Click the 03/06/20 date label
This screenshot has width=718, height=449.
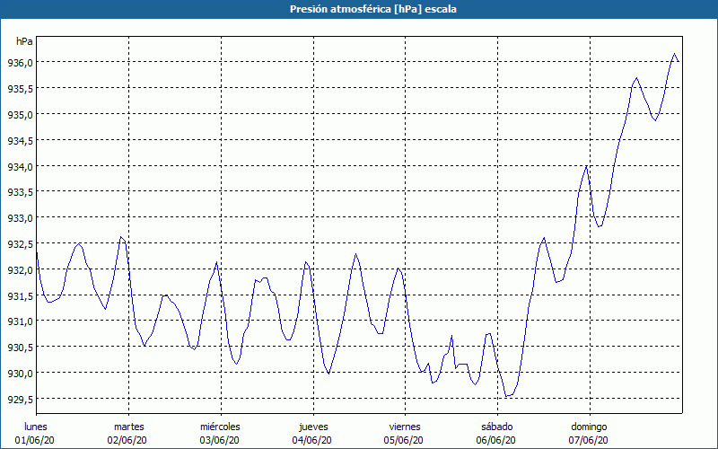pyautogui.click(x=219, y=440)
